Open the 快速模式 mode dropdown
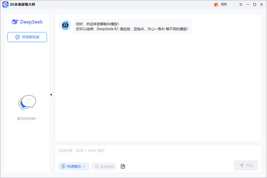The width and height of the screenshot is (267, 178). tap(74, 166)
